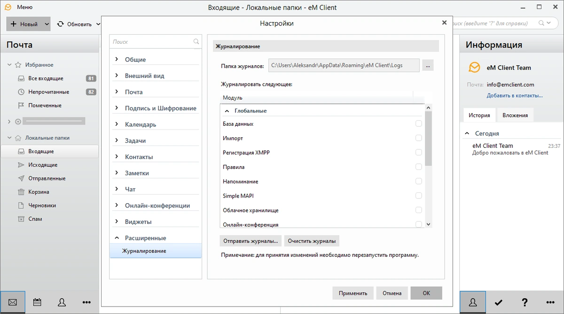The image size is (564, 314).
Task: Tick the Напоминание logging checkbox
Action: point(418,181)
